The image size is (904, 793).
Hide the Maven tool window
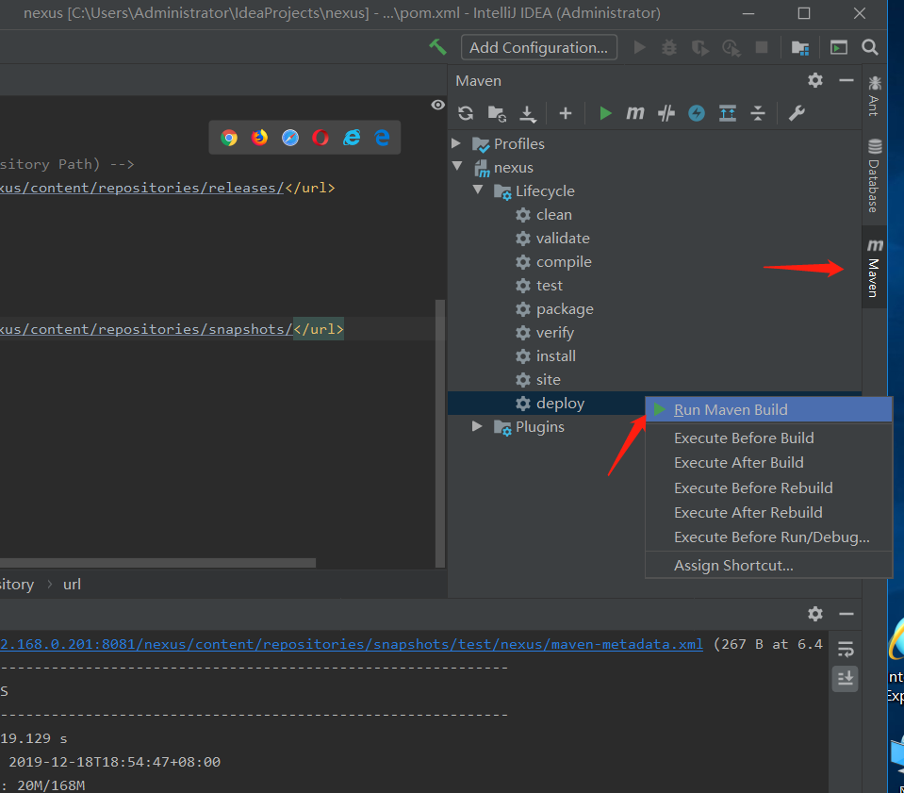click(x=846, y=80)
